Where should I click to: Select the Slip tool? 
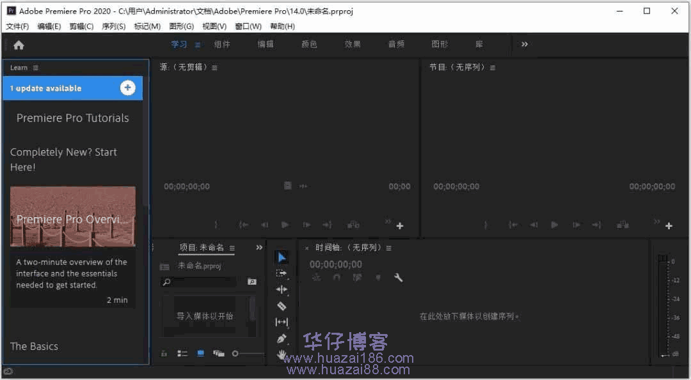coord(282,323)
